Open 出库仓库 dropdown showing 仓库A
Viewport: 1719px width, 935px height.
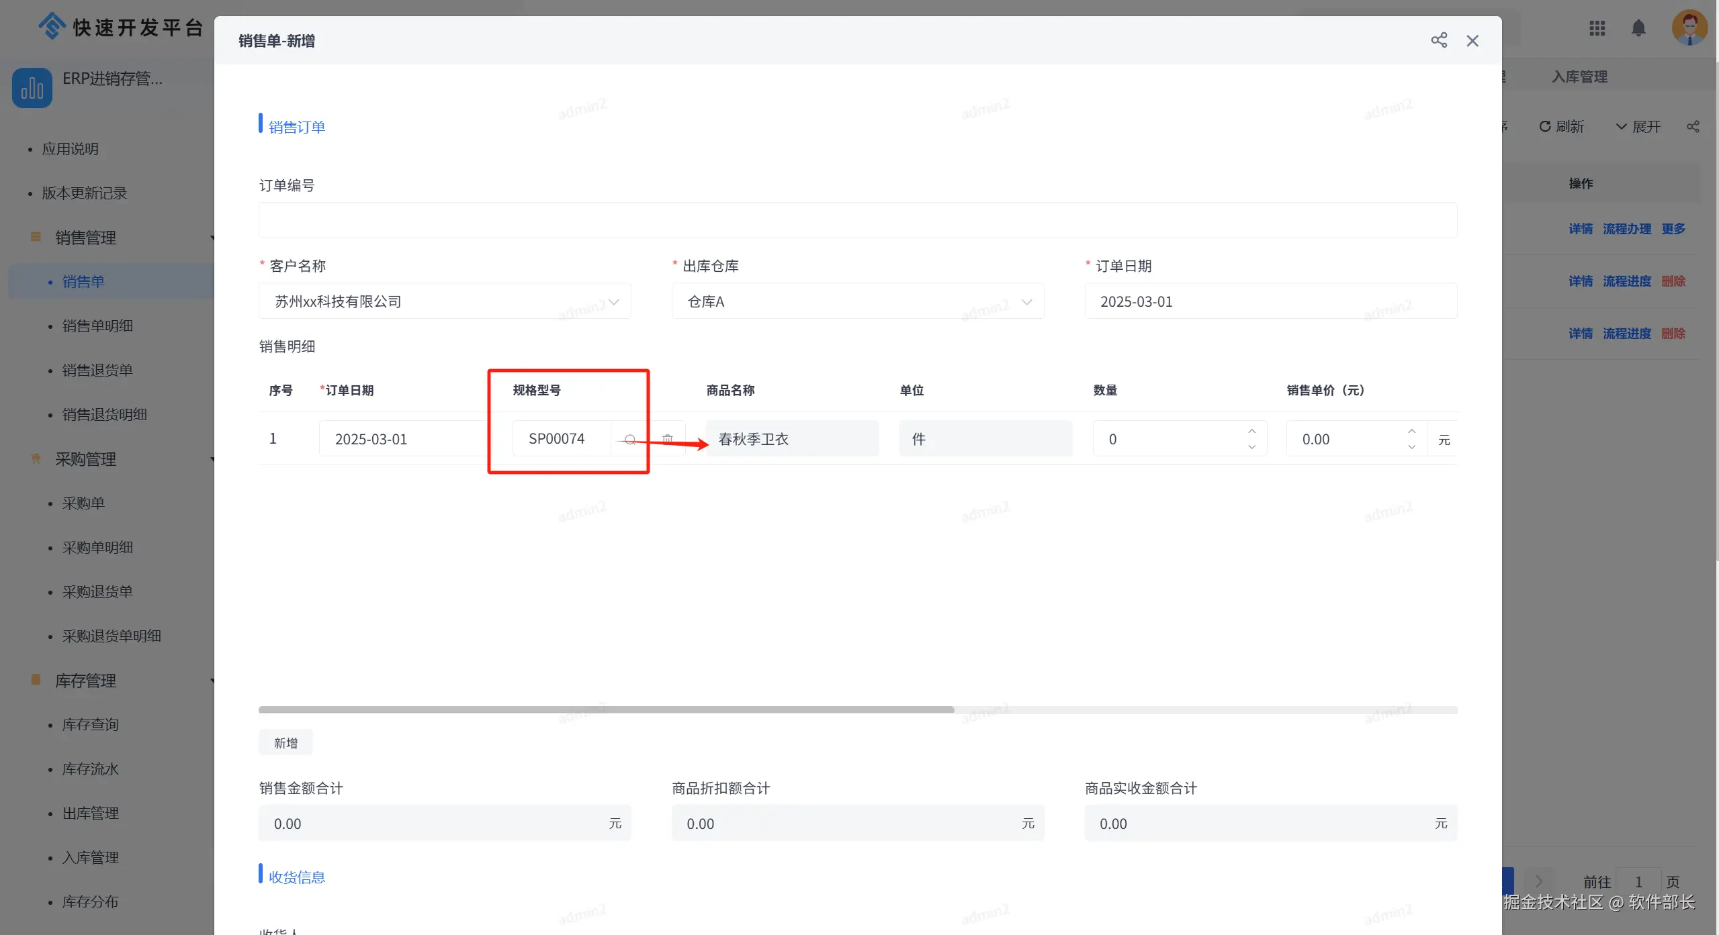coord(857,301)
